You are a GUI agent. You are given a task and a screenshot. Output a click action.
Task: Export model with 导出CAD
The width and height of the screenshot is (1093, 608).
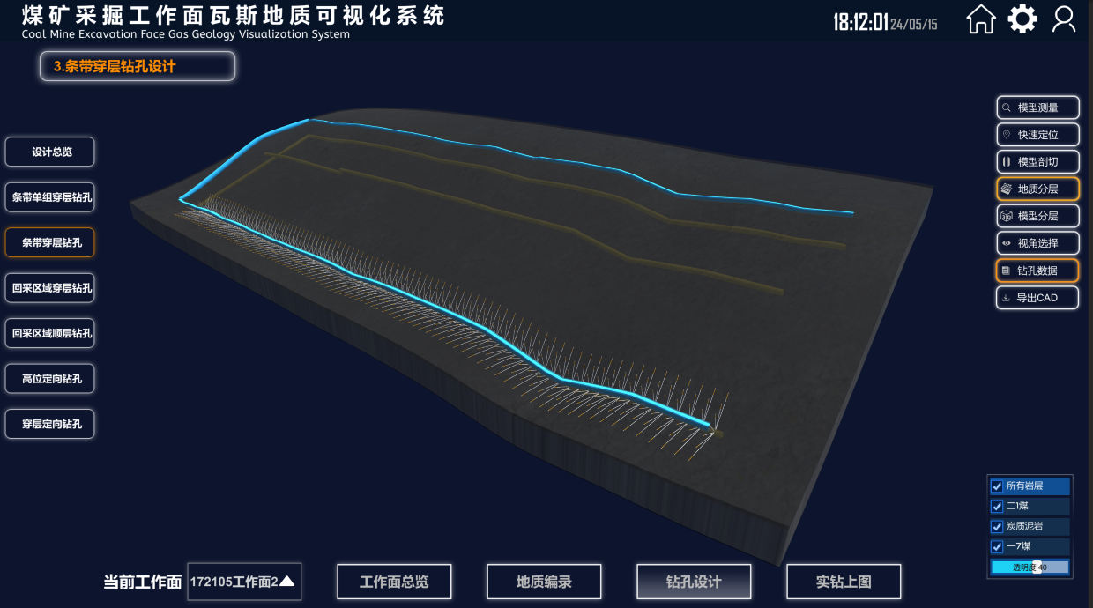[1037, 298]
